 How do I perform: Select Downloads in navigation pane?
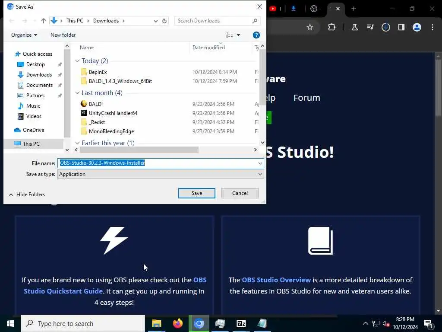[x=35, y=75]
